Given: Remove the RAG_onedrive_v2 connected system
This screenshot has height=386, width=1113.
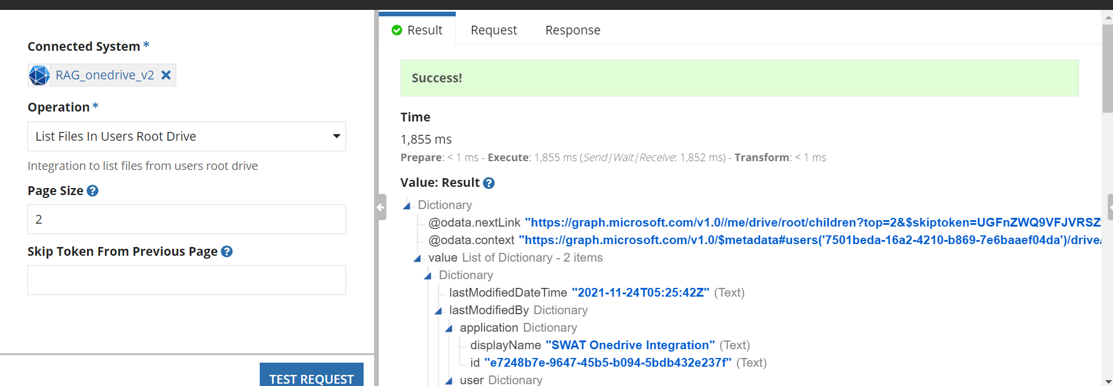Looking at the screenshot, I should tap(166, 75).
